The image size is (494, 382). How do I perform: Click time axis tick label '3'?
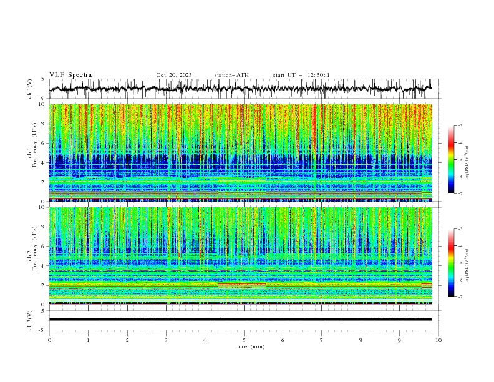[166, 340]
